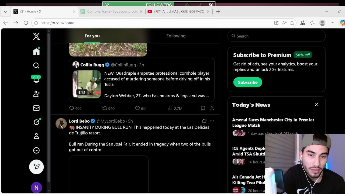The image size is (345, 194).
Task: Open Favorites list toolbar icon
Action: 312,23
